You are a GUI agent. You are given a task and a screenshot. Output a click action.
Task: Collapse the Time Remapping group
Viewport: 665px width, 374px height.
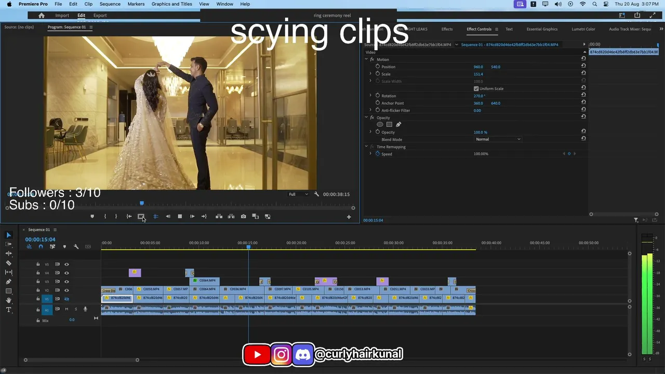pyautogui.click(x=366, y=146)
